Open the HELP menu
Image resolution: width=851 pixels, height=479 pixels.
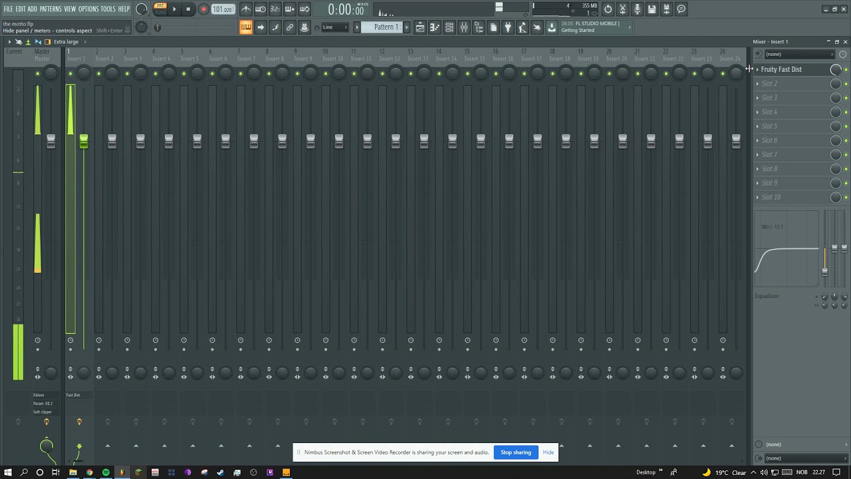(x=124, y=9)
